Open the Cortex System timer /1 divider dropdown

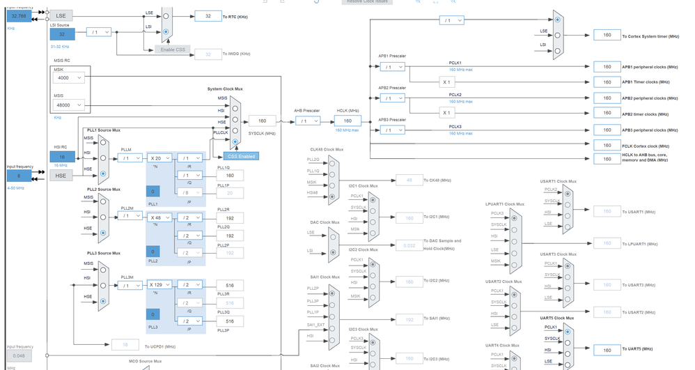(452, 20)
